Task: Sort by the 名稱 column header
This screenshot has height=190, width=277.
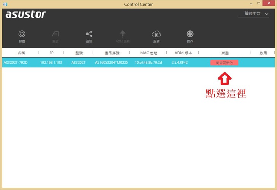Action: coord(21,53)
